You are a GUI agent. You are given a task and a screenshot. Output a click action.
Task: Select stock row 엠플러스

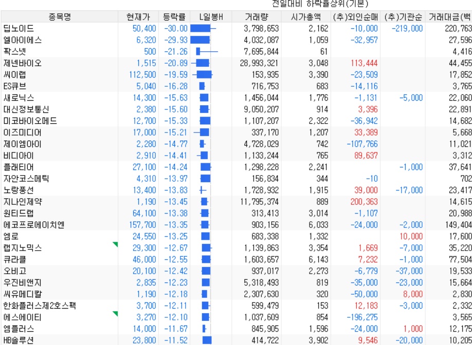coord(236,329)
